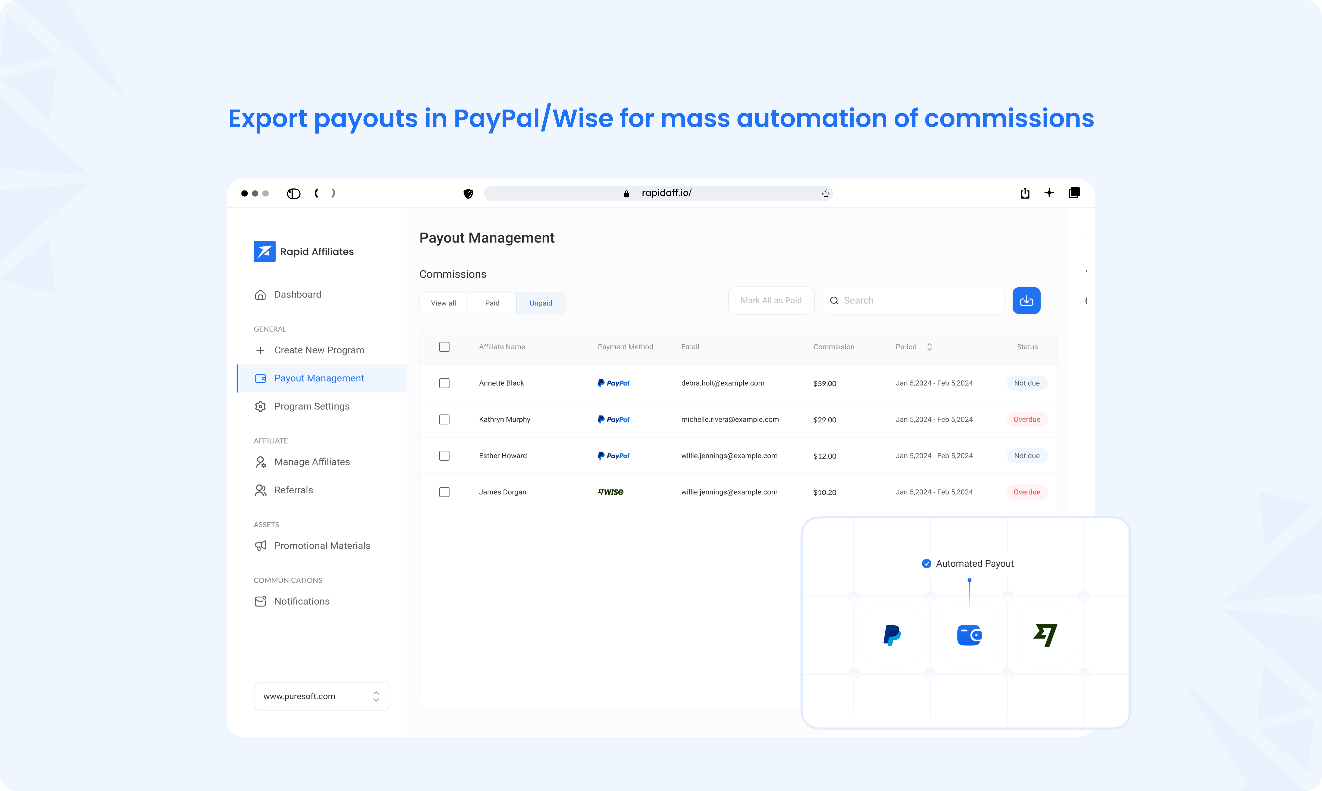
Task: Open the Referrals section icon
Action: pos(261,490)
